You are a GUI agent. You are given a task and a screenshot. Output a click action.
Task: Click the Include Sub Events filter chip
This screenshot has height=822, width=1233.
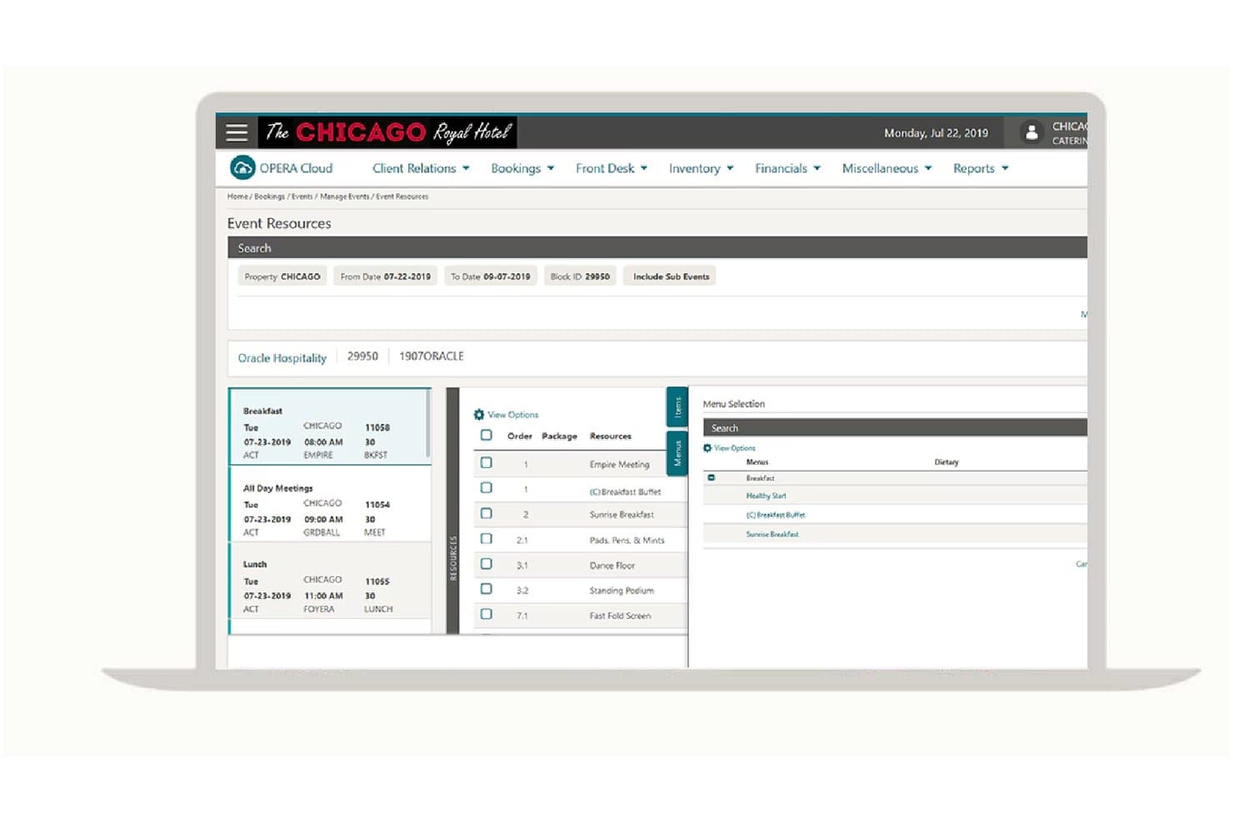click(671, 276)
